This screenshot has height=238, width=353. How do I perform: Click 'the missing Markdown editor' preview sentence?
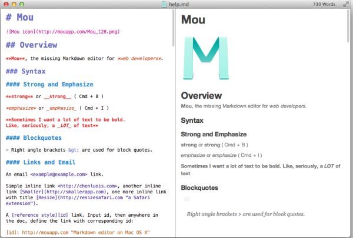pyautogui.click(x=244, y=106)
